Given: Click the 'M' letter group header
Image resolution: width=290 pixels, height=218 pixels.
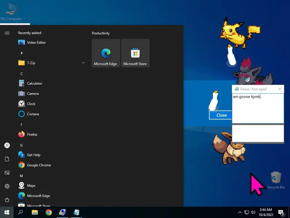Looking at the screenshot, I should pos(22,176).
